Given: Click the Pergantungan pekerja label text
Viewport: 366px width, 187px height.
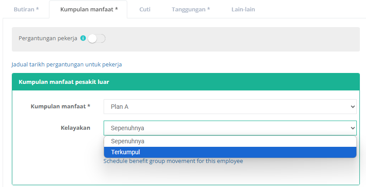Looking at the screenshot, I should [48, 38].
